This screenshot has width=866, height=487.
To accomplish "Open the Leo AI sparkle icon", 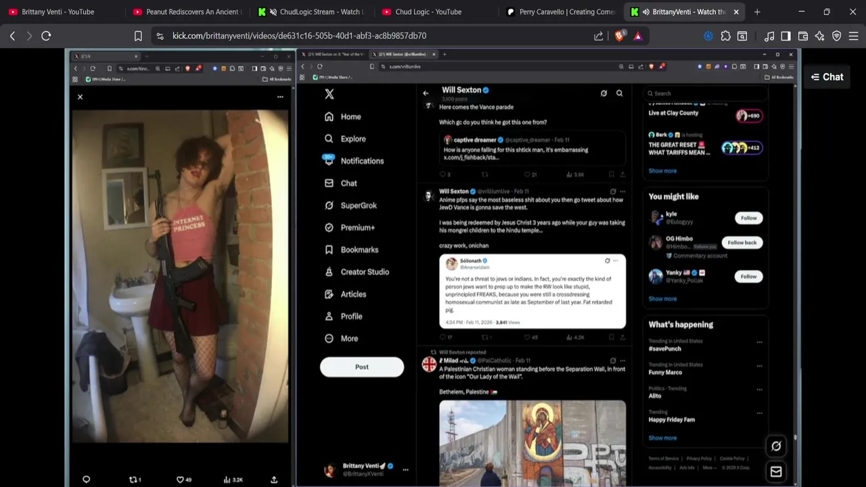I will pos(820,36).
